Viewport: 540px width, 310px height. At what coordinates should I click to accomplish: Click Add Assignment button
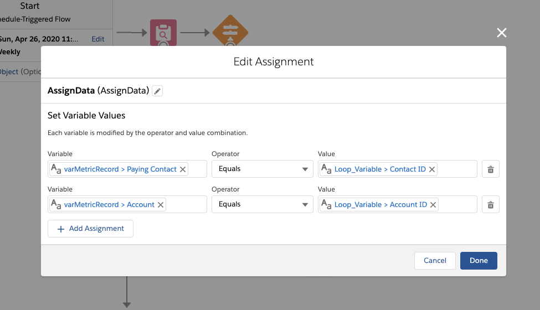[90, 229]
